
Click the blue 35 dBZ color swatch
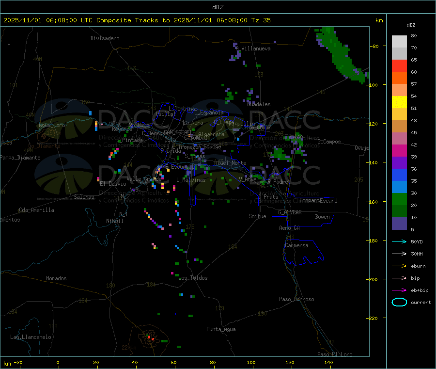(399, 175)
